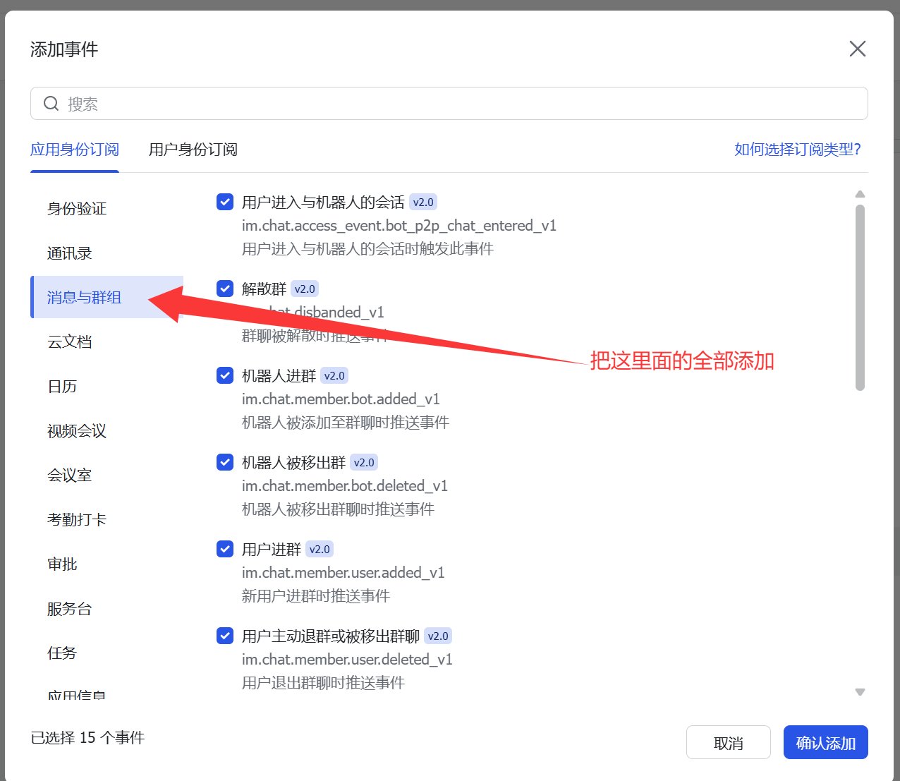Screen dimensions: 900x781
Task: Select the 审批 category
Action: pyautogui.click(x=62, y=564)
